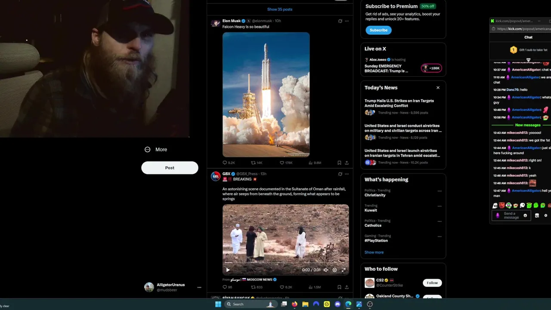Image resolution: width=551 pixels, height=310 pixels.
Task: Click the Post button in sidebar
Action: (x=170, y=168)
